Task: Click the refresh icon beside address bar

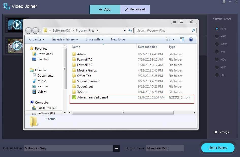Action: tap(130, 31)
